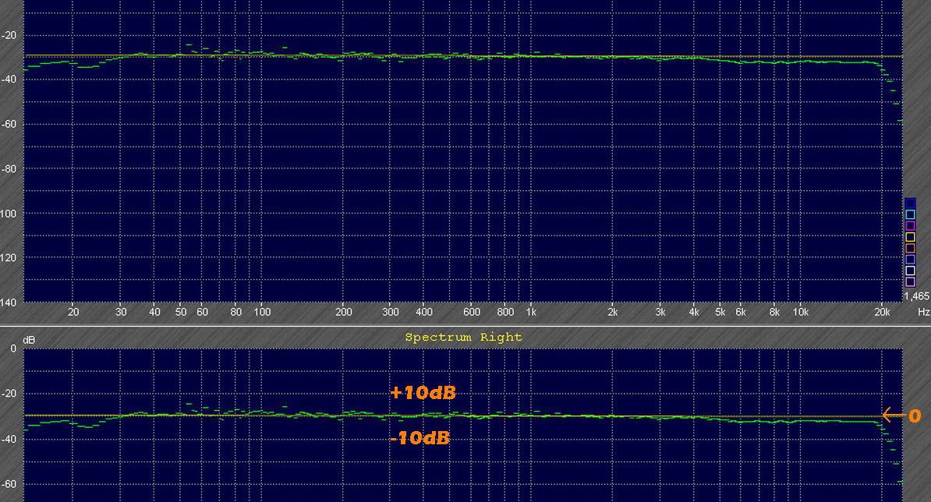Select the pink trace box at bottom
Screen dimensions: 931x502
910,281
